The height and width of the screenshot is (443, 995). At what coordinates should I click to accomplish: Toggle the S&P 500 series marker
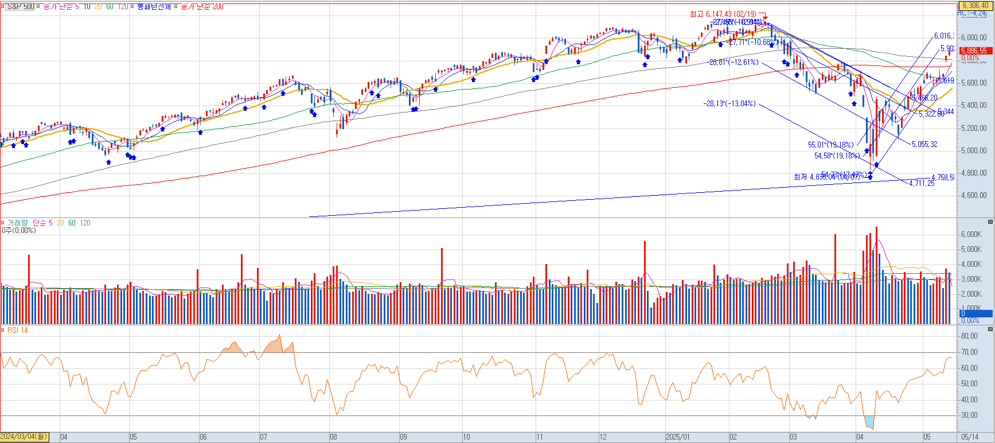pyautogui.click(x=3, y=7)
